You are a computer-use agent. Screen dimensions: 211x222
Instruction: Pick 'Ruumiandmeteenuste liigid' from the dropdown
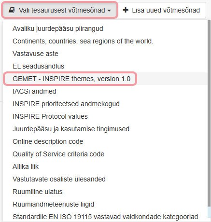click(53, 204)
